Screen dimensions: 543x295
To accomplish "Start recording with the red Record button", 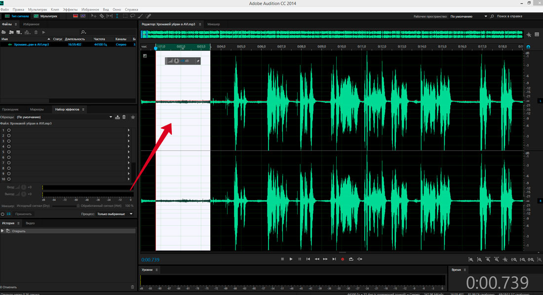I will point(343,259).
